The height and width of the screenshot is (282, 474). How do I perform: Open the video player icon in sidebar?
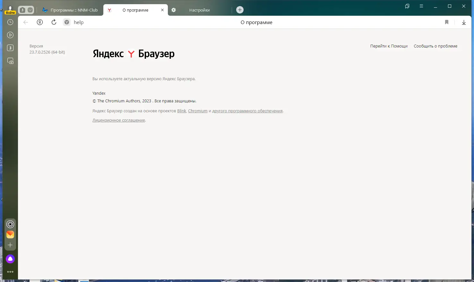[x=10, y=35]
